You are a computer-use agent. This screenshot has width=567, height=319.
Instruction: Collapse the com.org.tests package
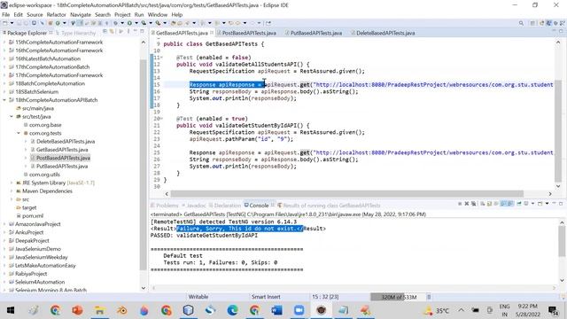19,133
